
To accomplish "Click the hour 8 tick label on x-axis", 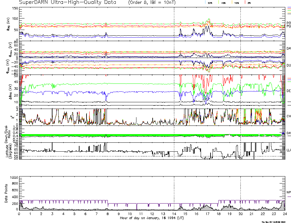I will pos(108,214).
